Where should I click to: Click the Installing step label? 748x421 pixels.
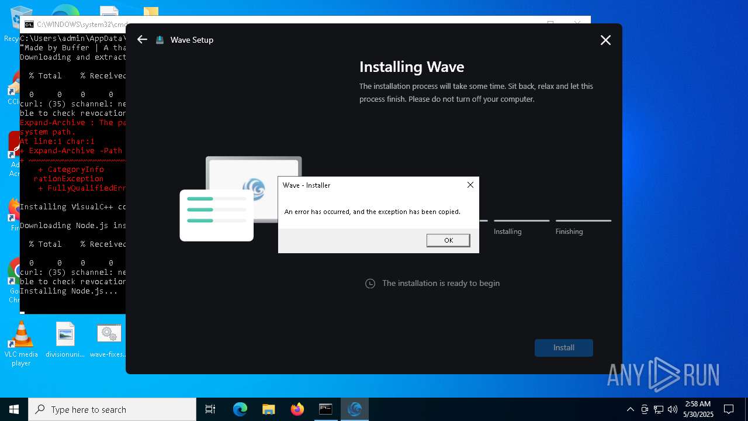point(507,232)
